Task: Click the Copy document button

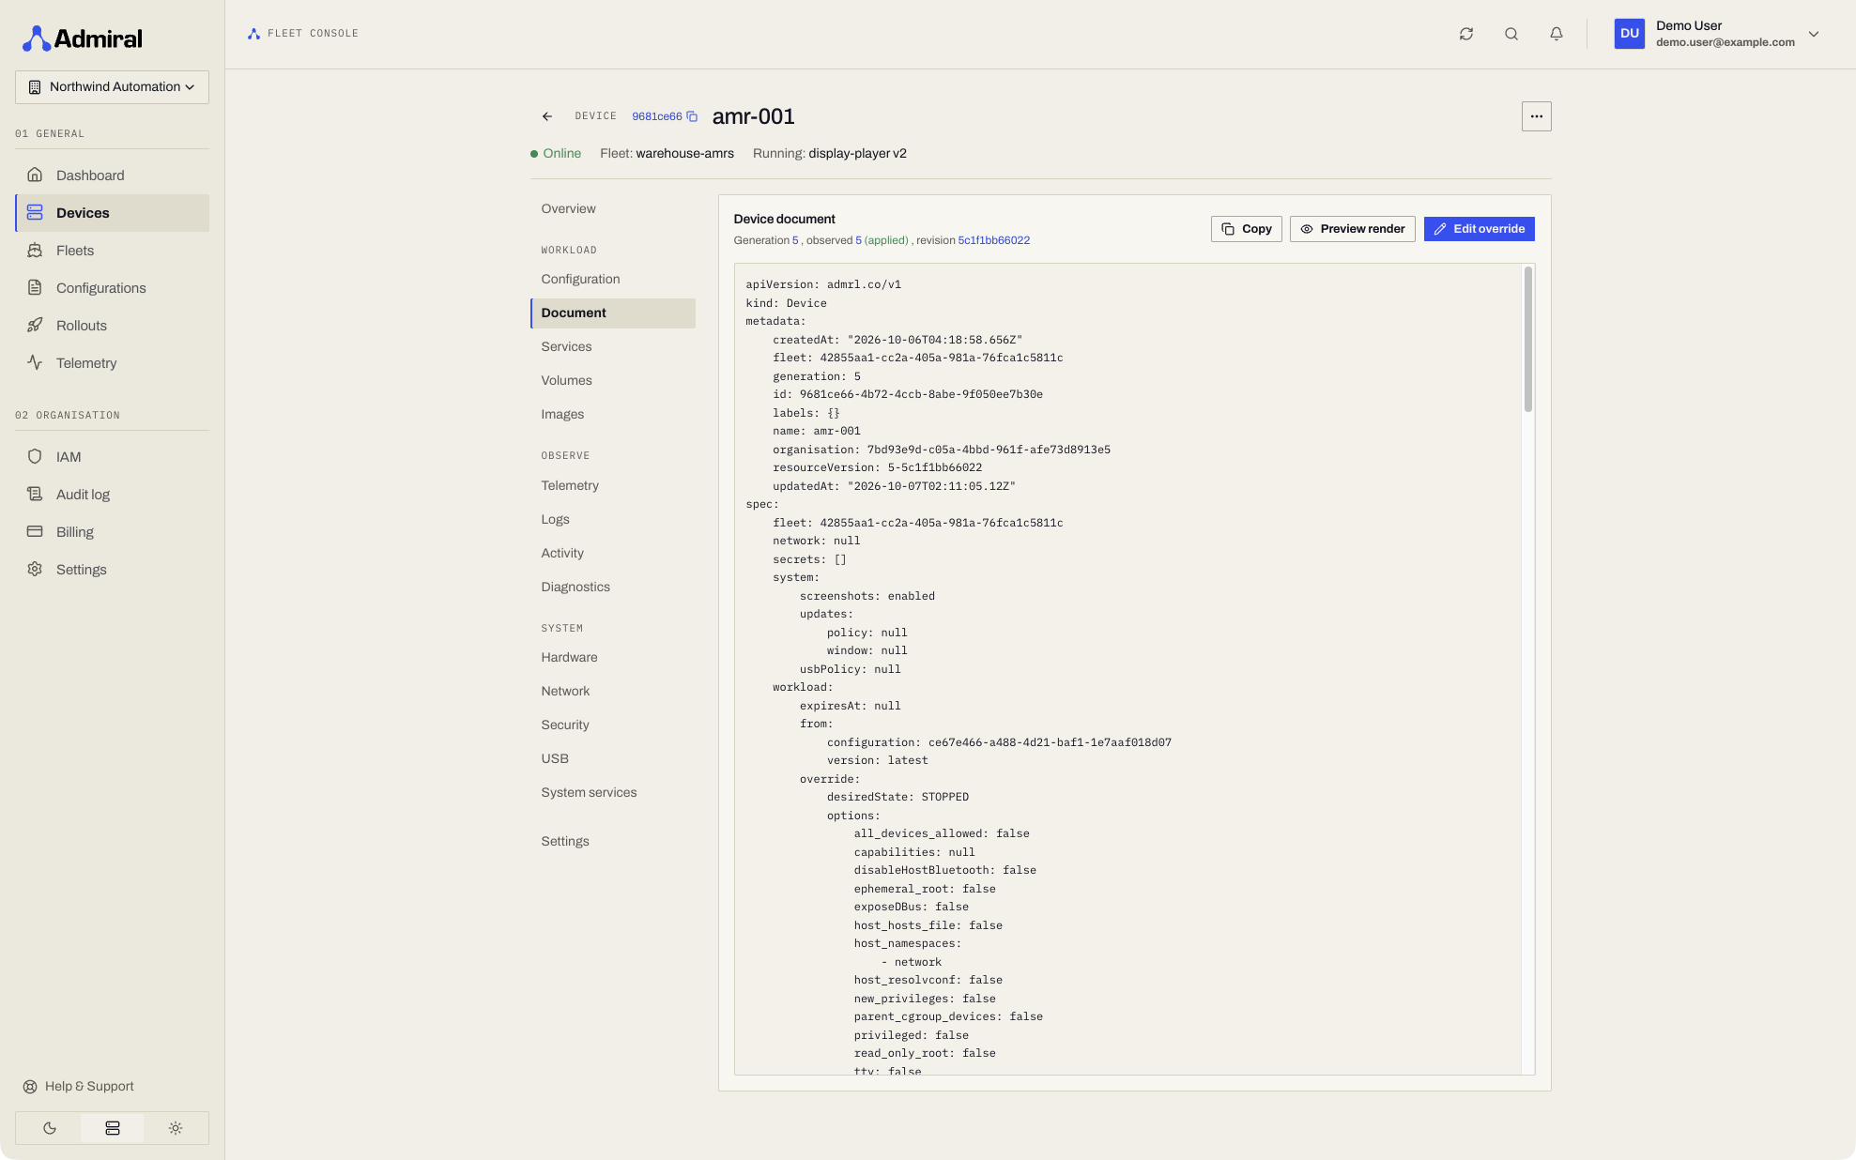Action: coord(1246,229)
